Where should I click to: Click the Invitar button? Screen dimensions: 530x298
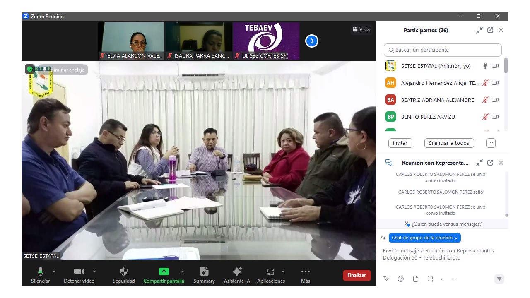point(400,143)
